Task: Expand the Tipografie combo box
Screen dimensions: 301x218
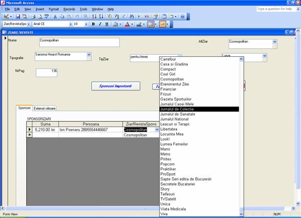Action: [x=89, y=54]
